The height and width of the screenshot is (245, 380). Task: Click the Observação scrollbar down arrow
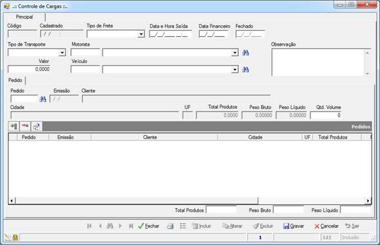pos(367,73)
